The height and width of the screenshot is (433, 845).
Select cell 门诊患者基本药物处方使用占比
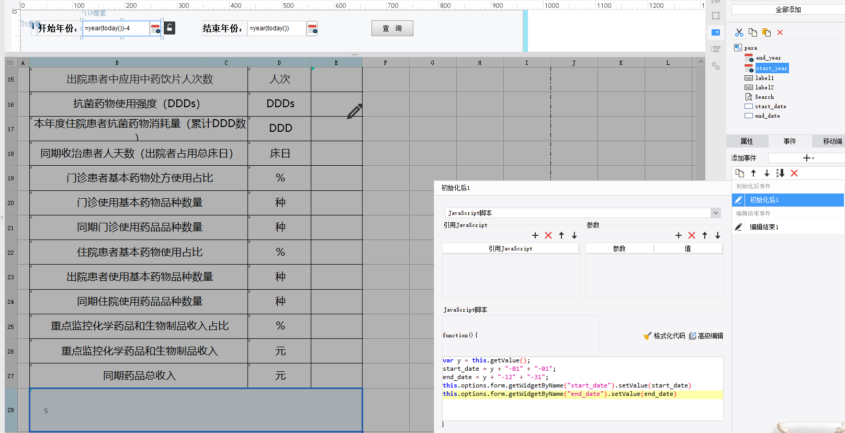(x=139, y=178)
